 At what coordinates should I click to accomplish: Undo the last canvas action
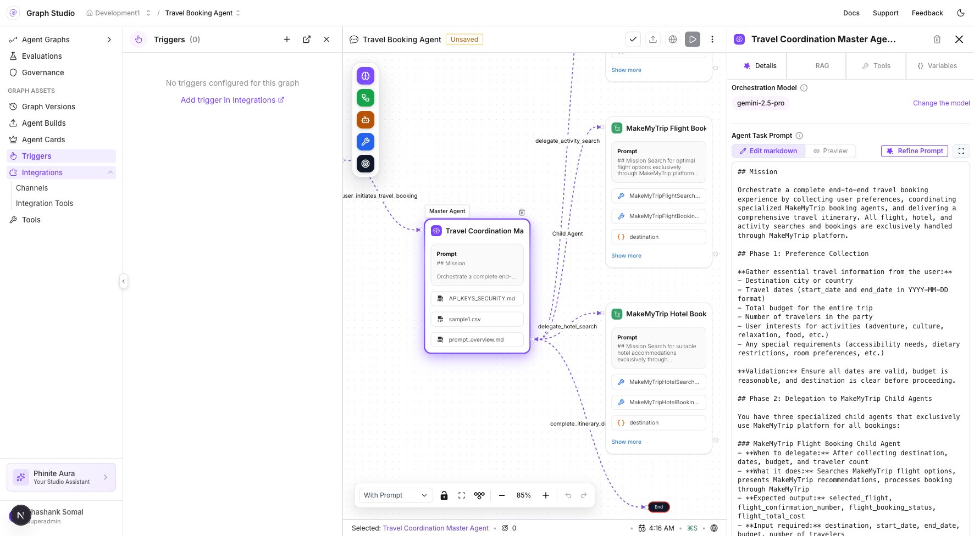[x=568, y=495]
